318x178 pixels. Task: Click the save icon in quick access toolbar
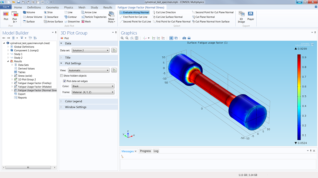(x=19, y=2)
